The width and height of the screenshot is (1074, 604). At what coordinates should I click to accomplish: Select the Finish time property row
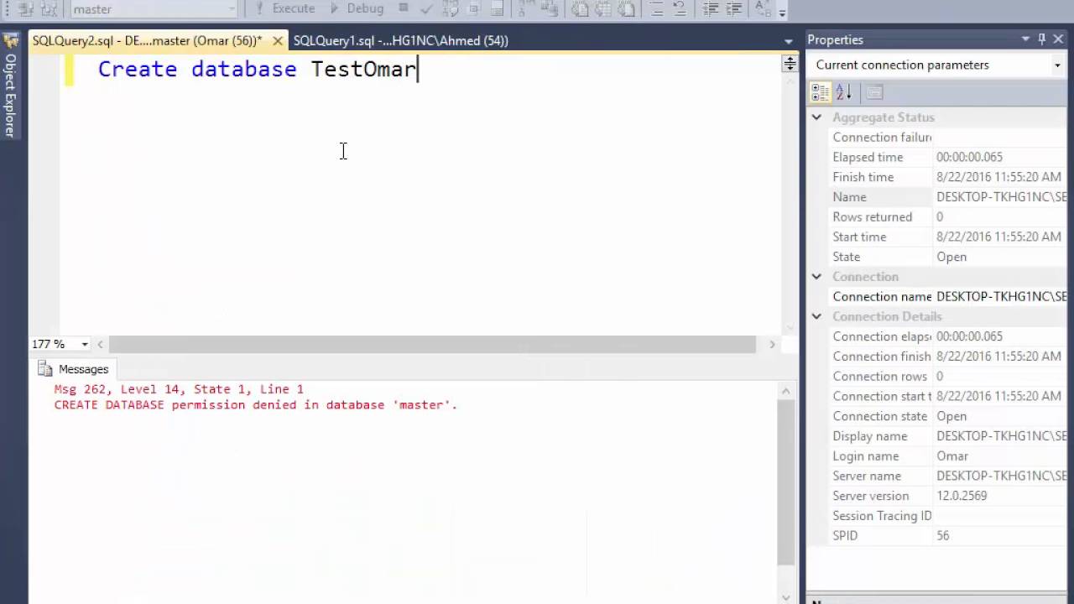point(949,177)
